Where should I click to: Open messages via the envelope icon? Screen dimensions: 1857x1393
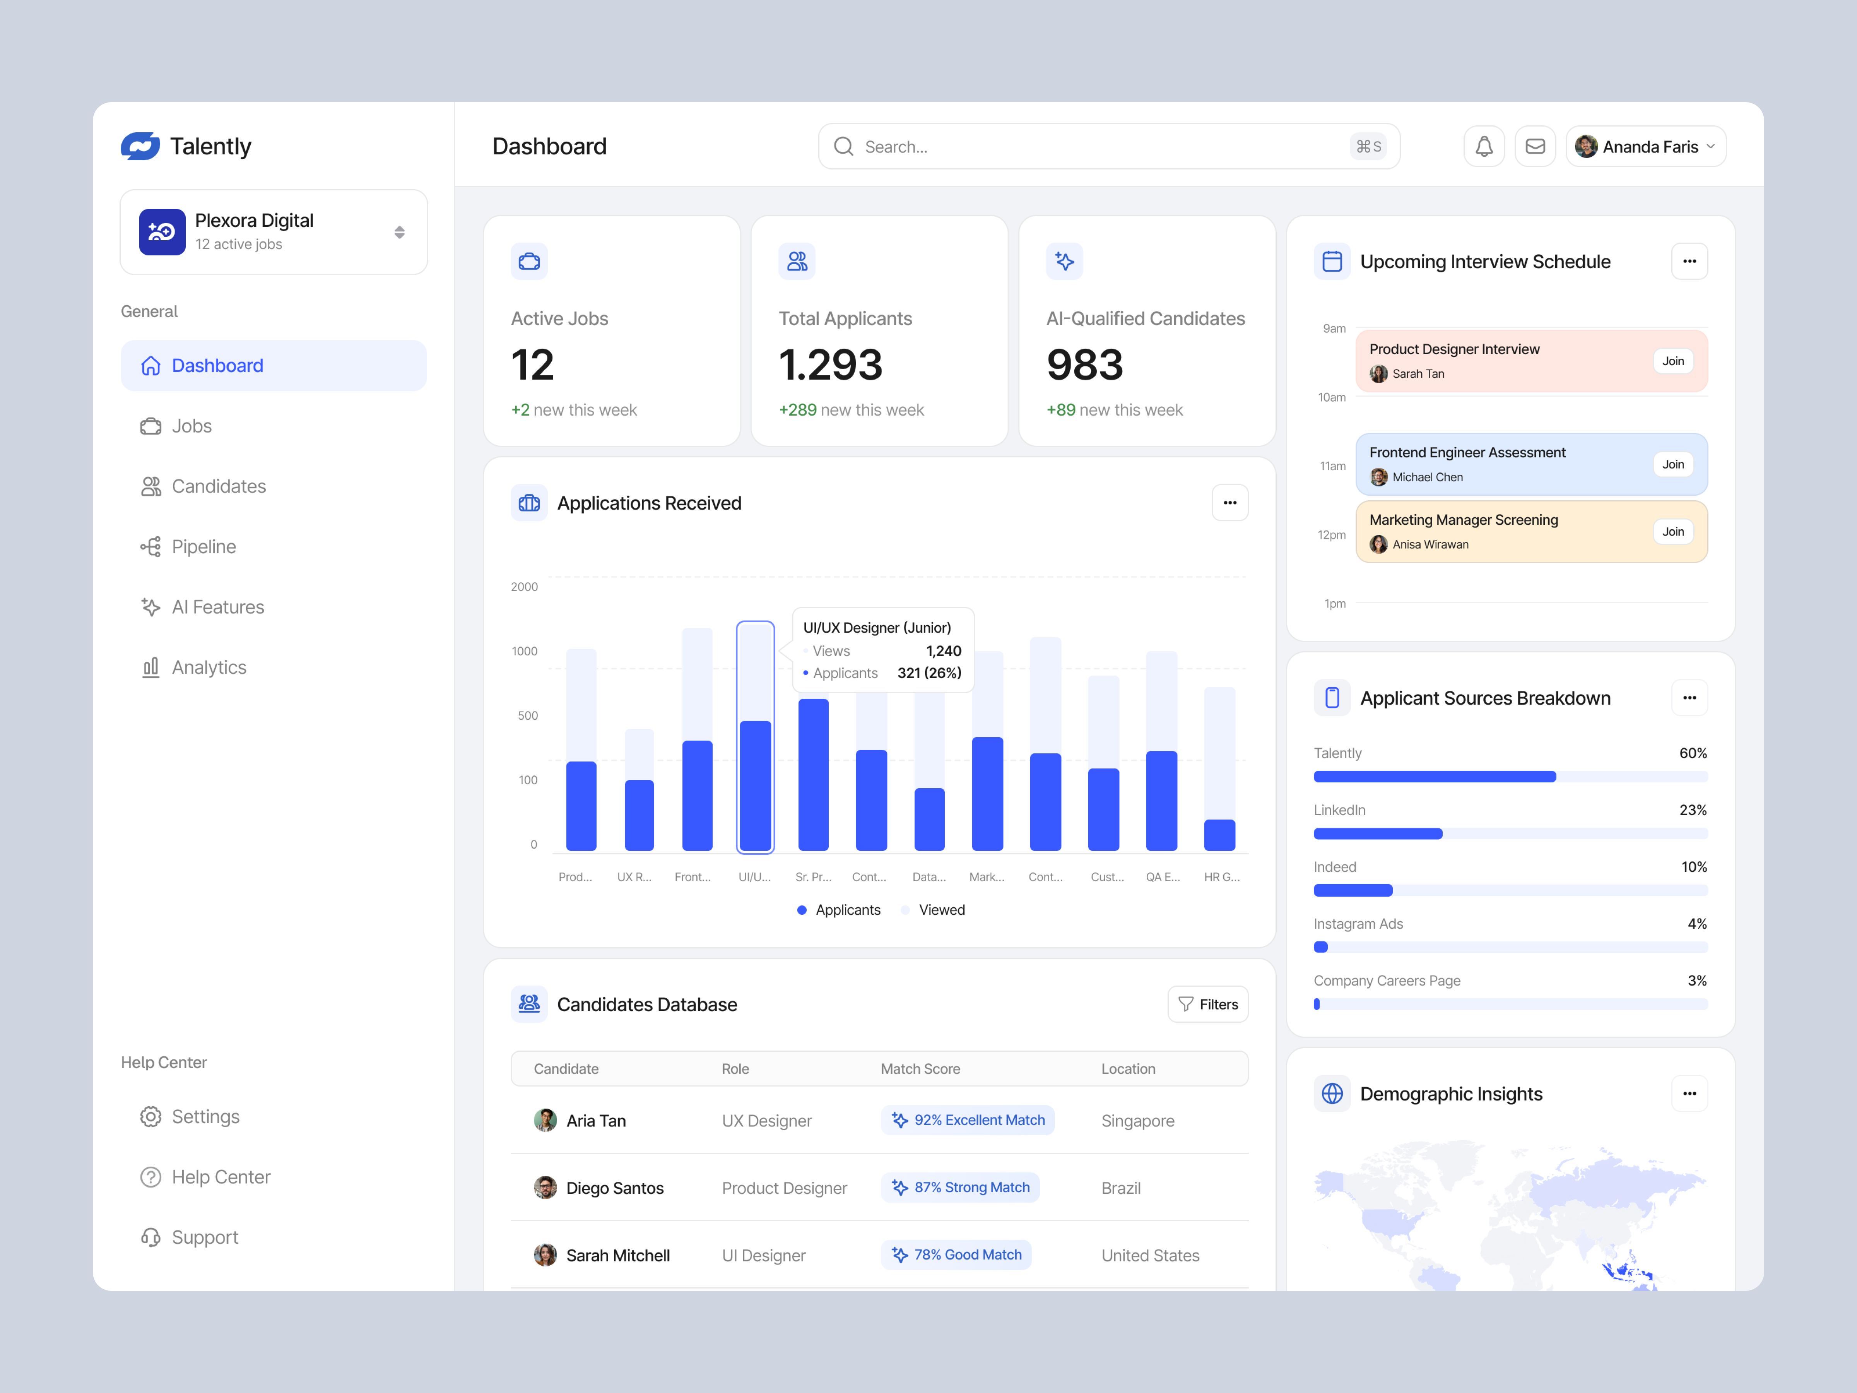click(1536, 146)
